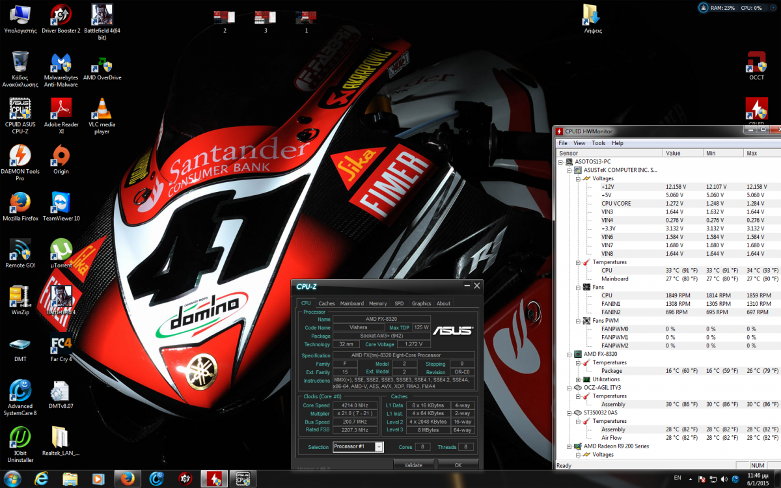Screen dimensions: 781x488
Task: Select the desktop file named 2
Action: [x=225, y=21]
